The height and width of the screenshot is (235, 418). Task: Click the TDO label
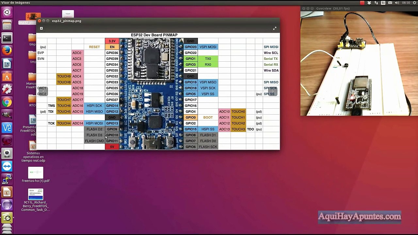point(250,129)
